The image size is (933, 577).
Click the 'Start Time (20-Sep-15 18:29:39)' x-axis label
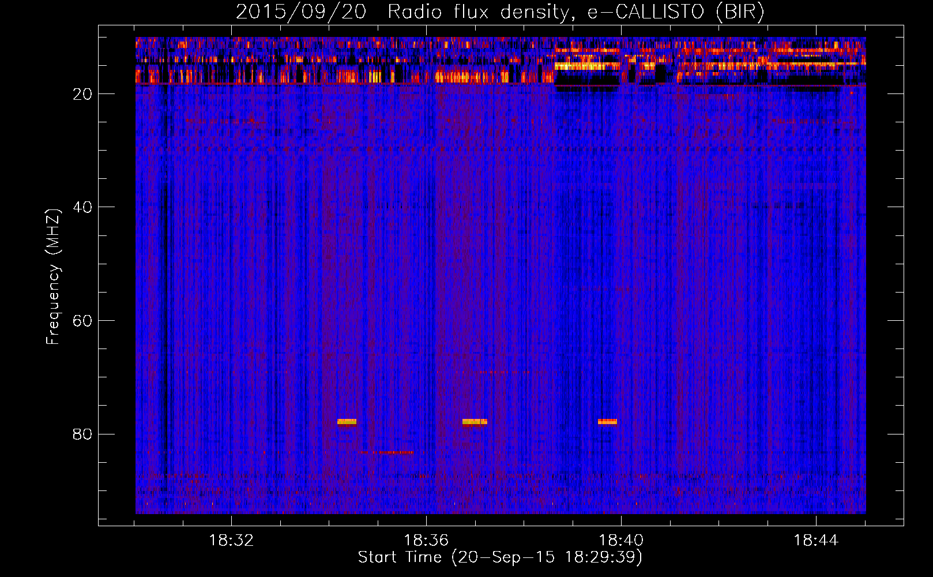tap(500, 557)
